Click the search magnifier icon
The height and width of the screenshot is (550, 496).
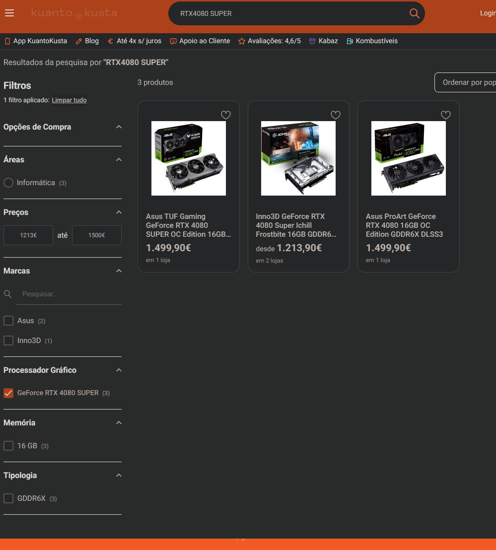point(414,13)
